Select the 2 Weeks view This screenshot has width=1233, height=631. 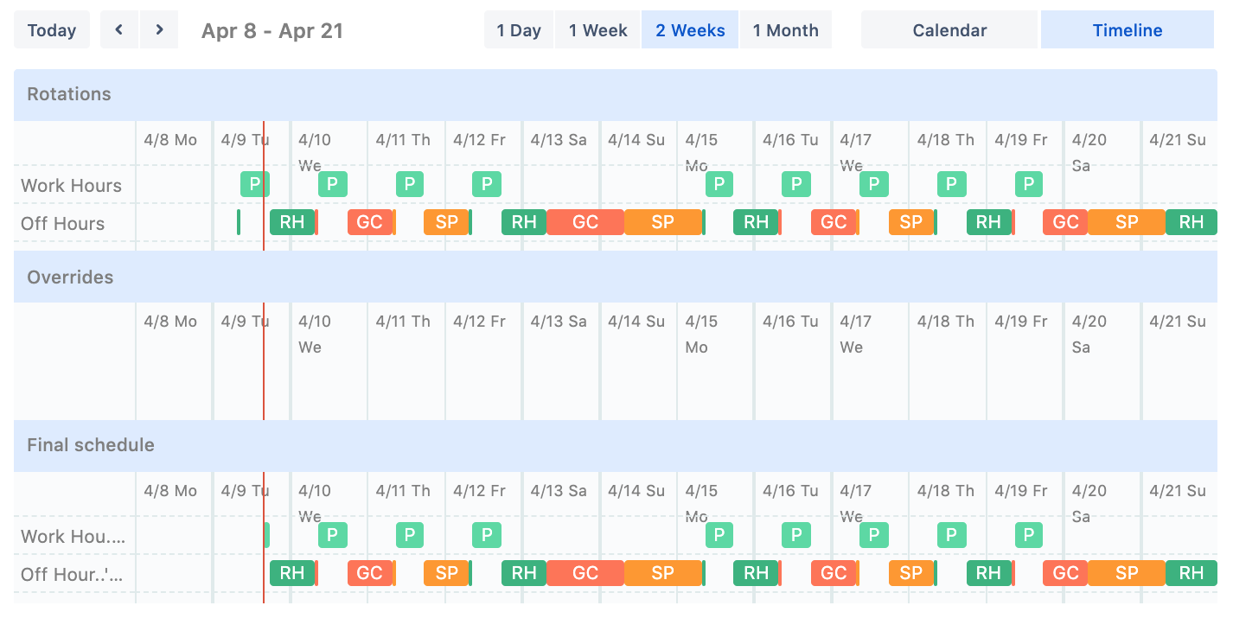690,30
